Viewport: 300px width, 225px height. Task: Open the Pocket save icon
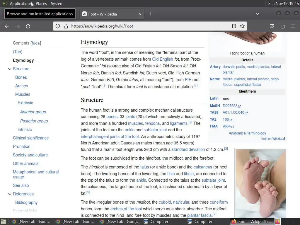point(272,26)
